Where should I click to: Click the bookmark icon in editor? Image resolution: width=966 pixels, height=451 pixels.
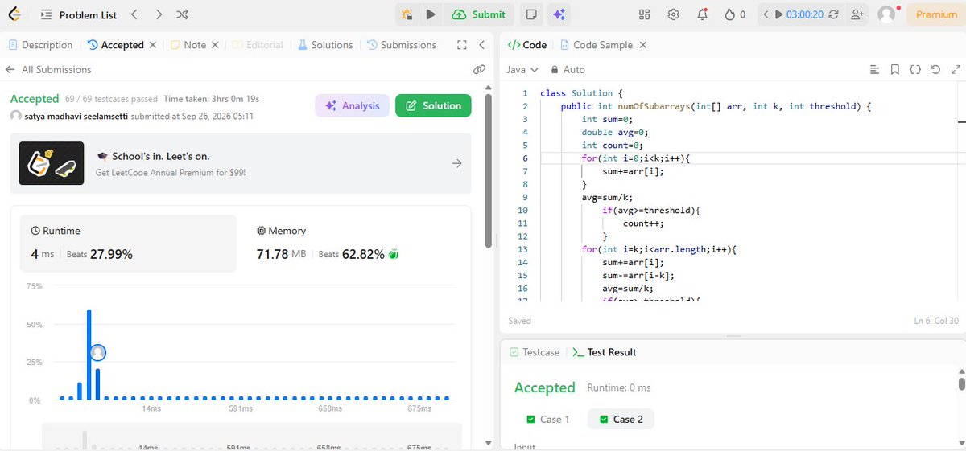point(895,70)
